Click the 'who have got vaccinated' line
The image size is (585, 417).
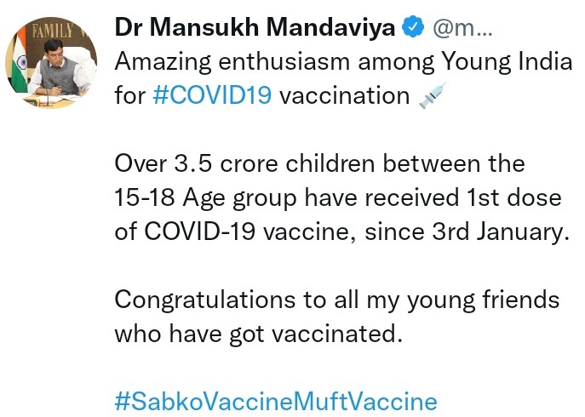(x=257, y=333)
